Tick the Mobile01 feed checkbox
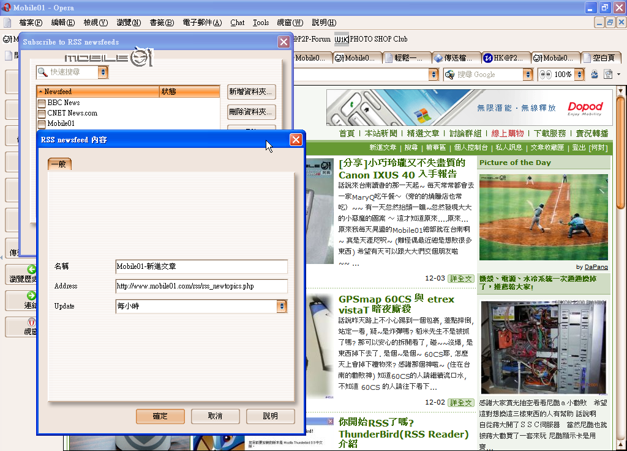Screen dimensions: 627x451 [41, 124]
